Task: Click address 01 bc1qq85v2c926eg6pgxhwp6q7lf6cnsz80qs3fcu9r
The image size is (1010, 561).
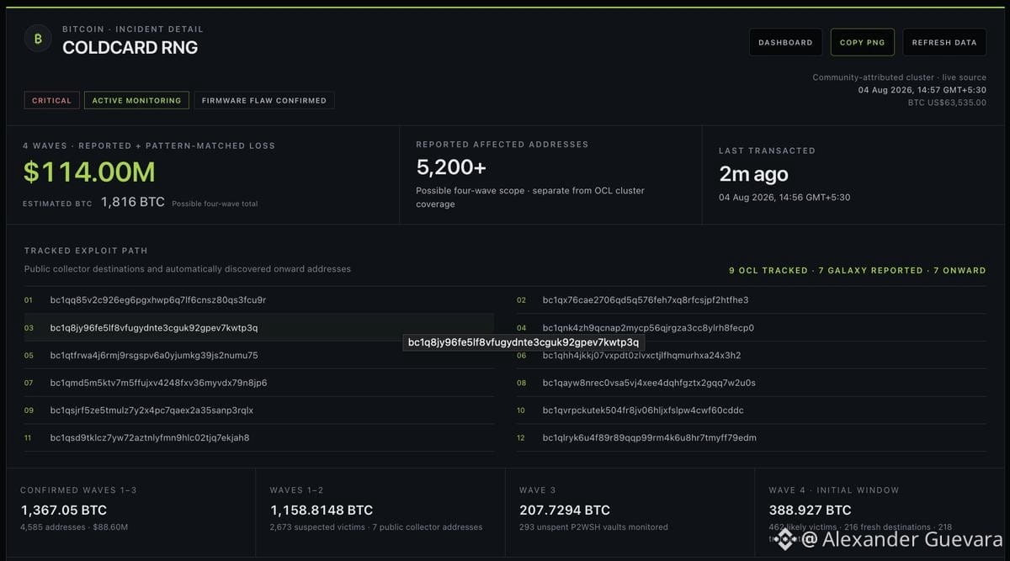Action: 158,300
